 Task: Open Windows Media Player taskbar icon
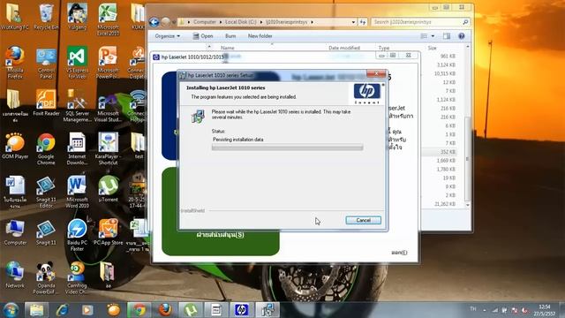pos(87,310)
